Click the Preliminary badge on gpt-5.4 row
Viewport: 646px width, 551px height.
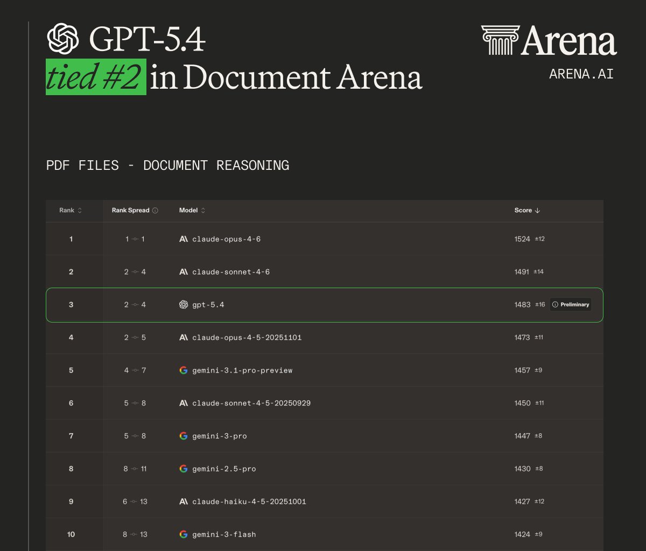(x=571, y=304)
